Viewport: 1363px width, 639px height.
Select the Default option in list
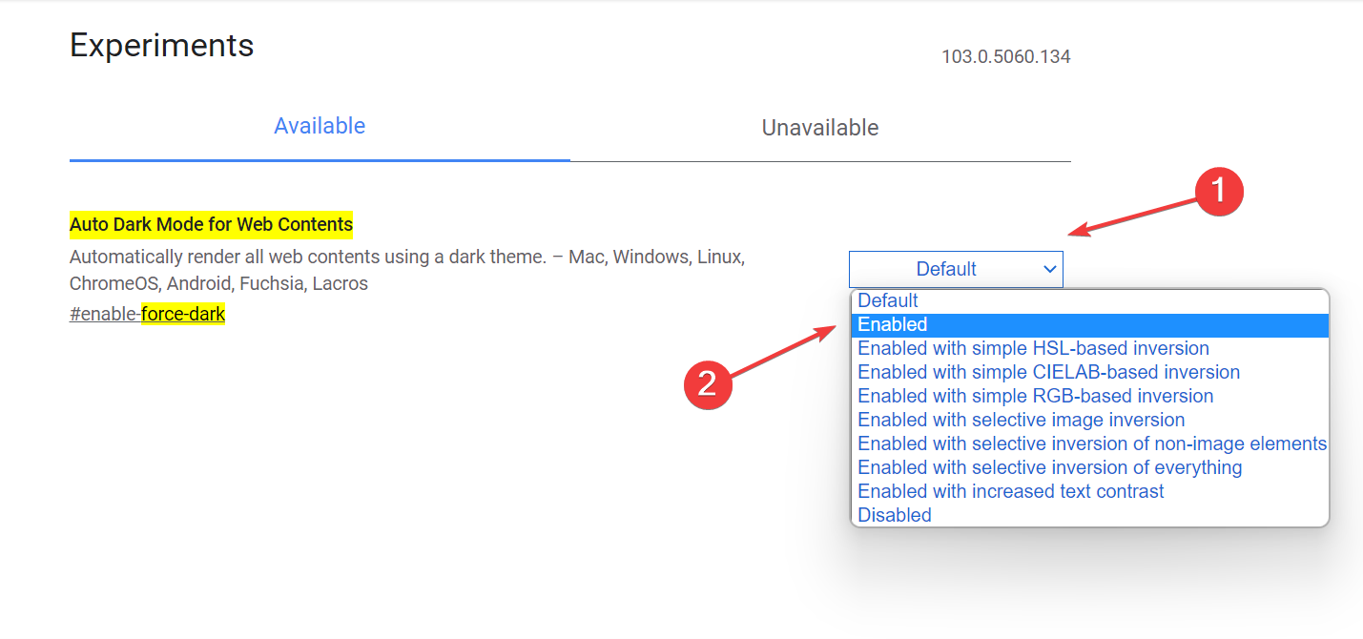click(888, 300)
